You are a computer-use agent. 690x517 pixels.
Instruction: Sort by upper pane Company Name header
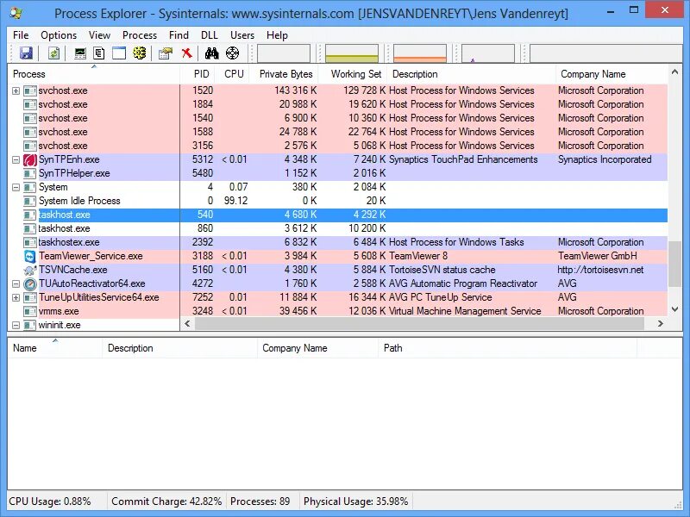pos(612,74)
